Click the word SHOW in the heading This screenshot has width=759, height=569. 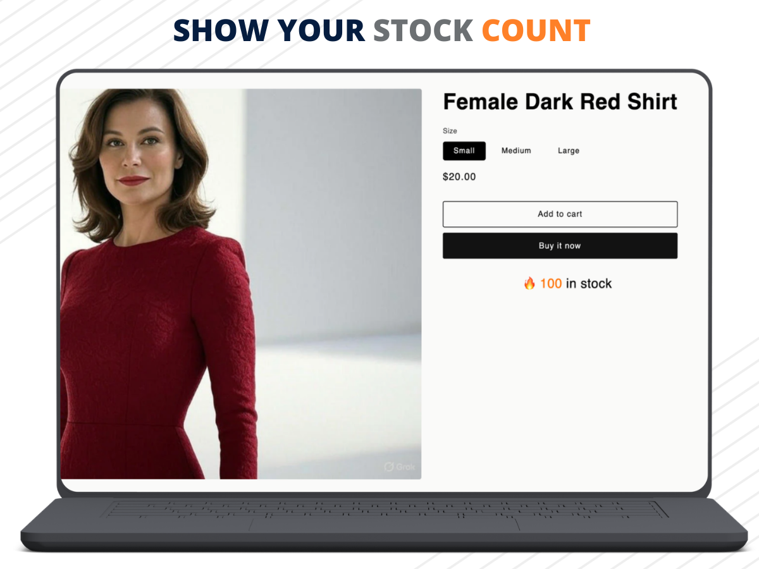[220, 30]
